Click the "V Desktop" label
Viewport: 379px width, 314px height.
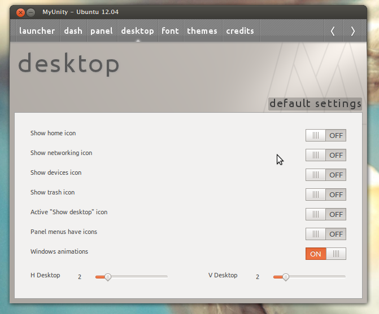coord(223,275)
